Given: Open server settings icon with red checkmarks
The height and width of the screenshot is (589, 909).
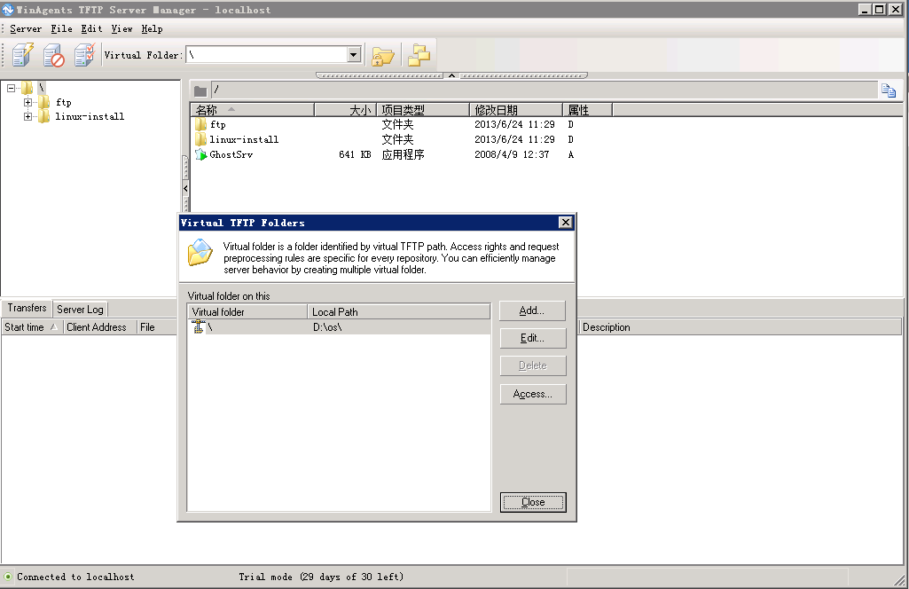Looking at the screenshot, I should (x=84, y=56).
